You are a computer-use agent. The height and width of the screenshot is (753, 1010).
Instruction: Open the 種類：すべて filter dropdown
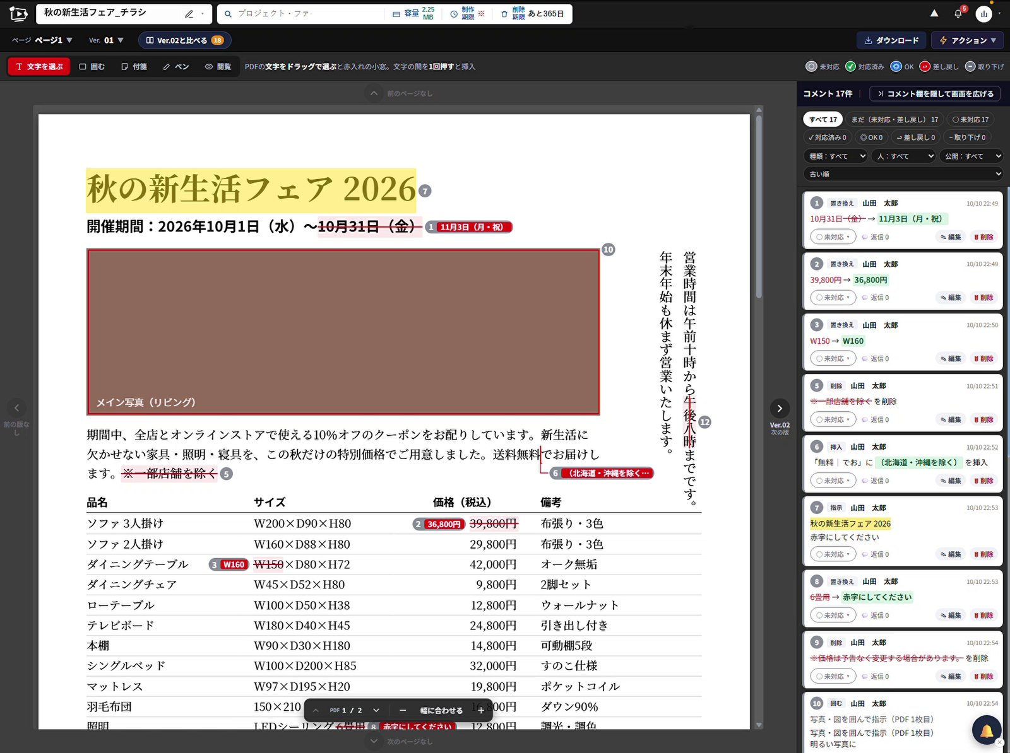pyautogui.click(x=835, y=156)
